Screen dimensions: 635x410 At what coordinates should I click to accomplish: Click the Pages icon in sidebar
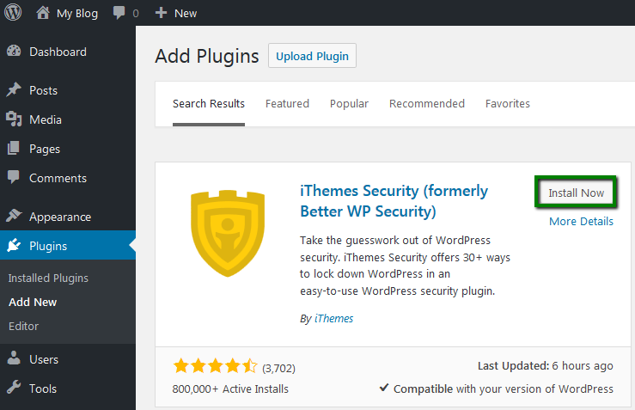click(14, 149)
